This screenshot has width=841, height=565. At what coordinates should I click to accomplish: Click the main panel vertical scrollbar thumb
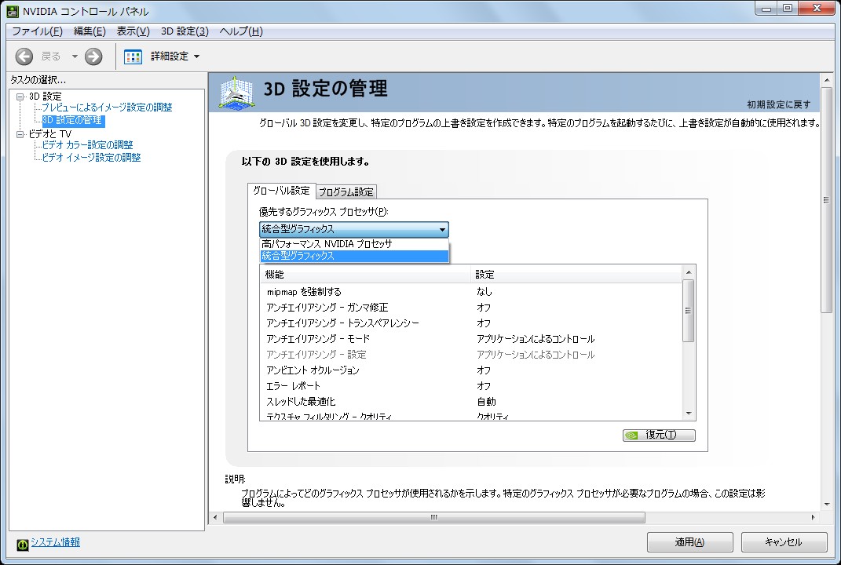[x=826, y=199]
